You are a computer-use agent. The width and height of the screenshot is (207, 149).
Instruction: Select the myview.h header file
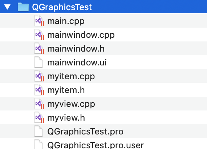(x=66, y=118)
